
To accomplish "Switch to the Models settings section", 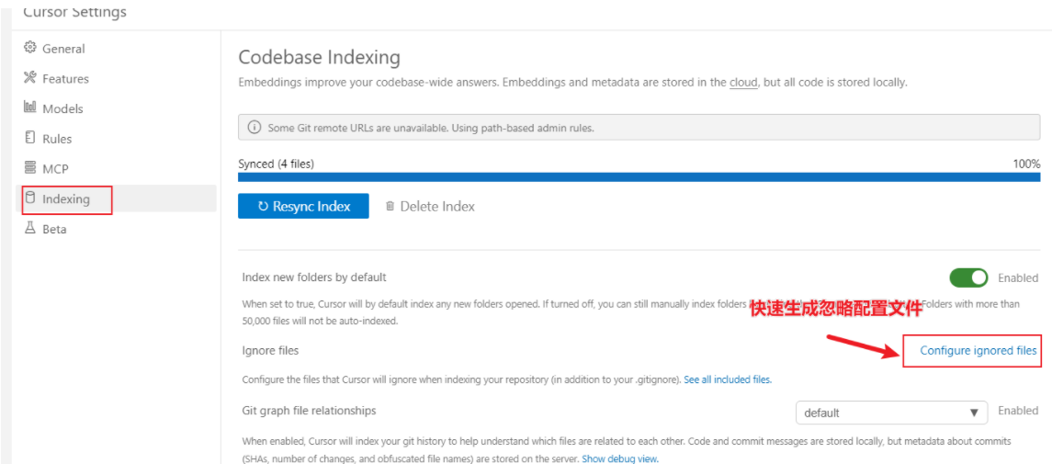I will pyautogui.click(x=62, y=108).
